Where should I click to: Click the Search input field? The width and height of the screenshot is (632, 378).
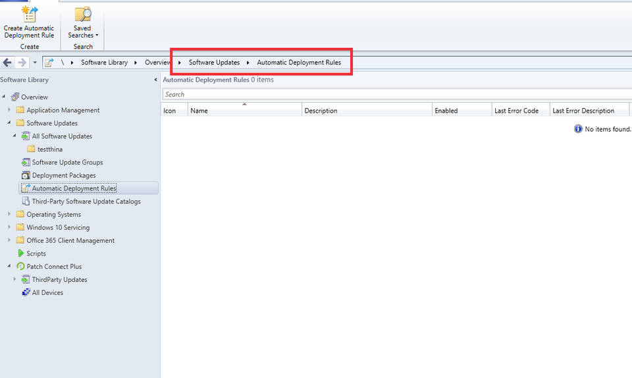395,94
